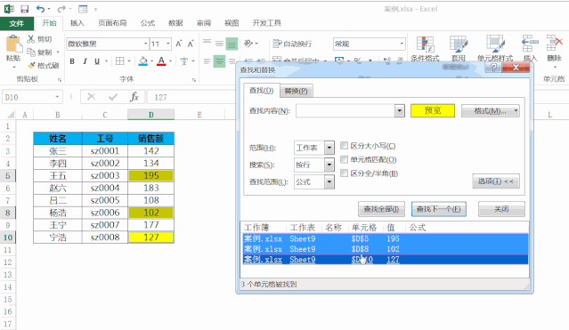Open the Find what history dropdown arrow
The height and width of the screenshot is (330, 569).
(x=400, y=110)
